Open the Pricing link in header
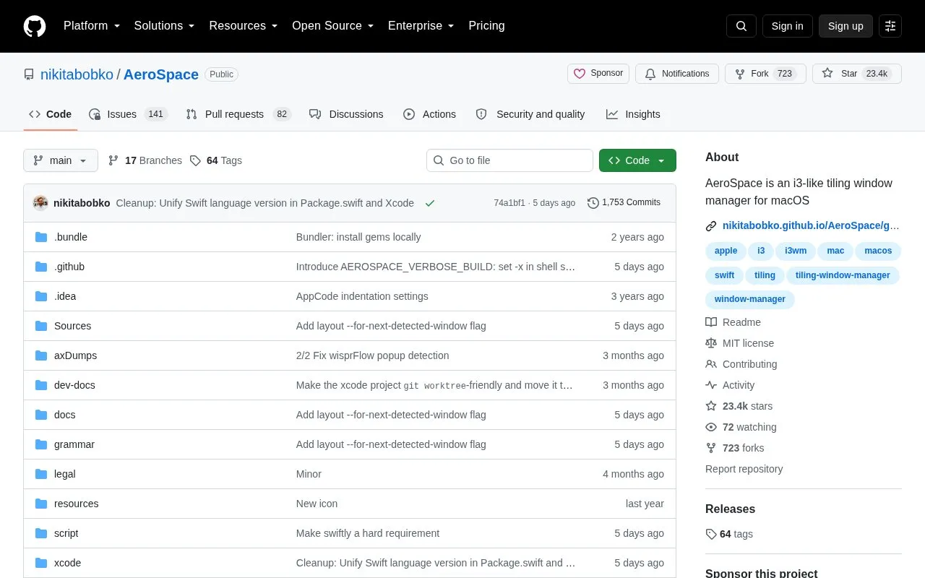Image resolution: width=925 pixels, height=578 pixels. click(x=486, y=26)
